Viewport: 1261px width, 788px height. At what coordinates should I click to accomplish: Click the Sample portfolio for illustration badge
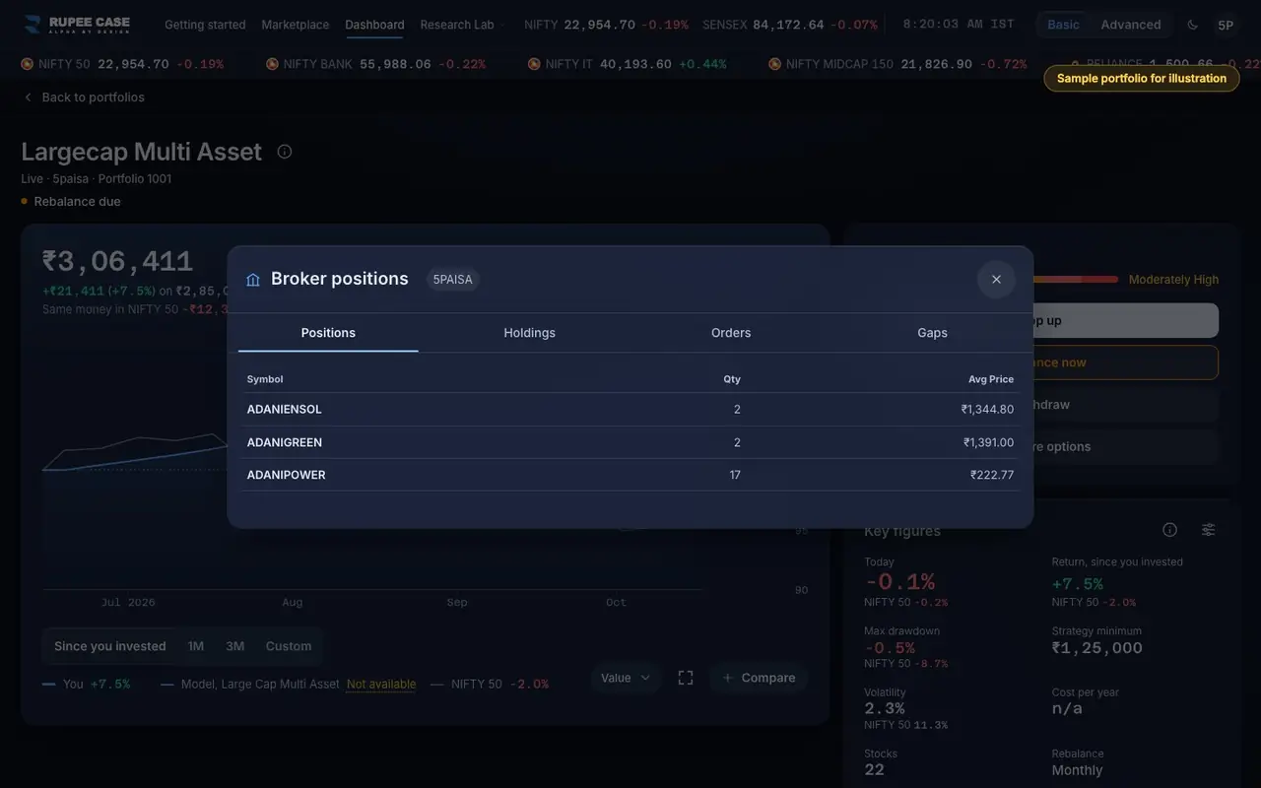tap(1142, 78)
